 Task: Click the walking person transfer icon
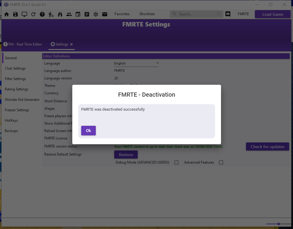click(x=51, y=14)
